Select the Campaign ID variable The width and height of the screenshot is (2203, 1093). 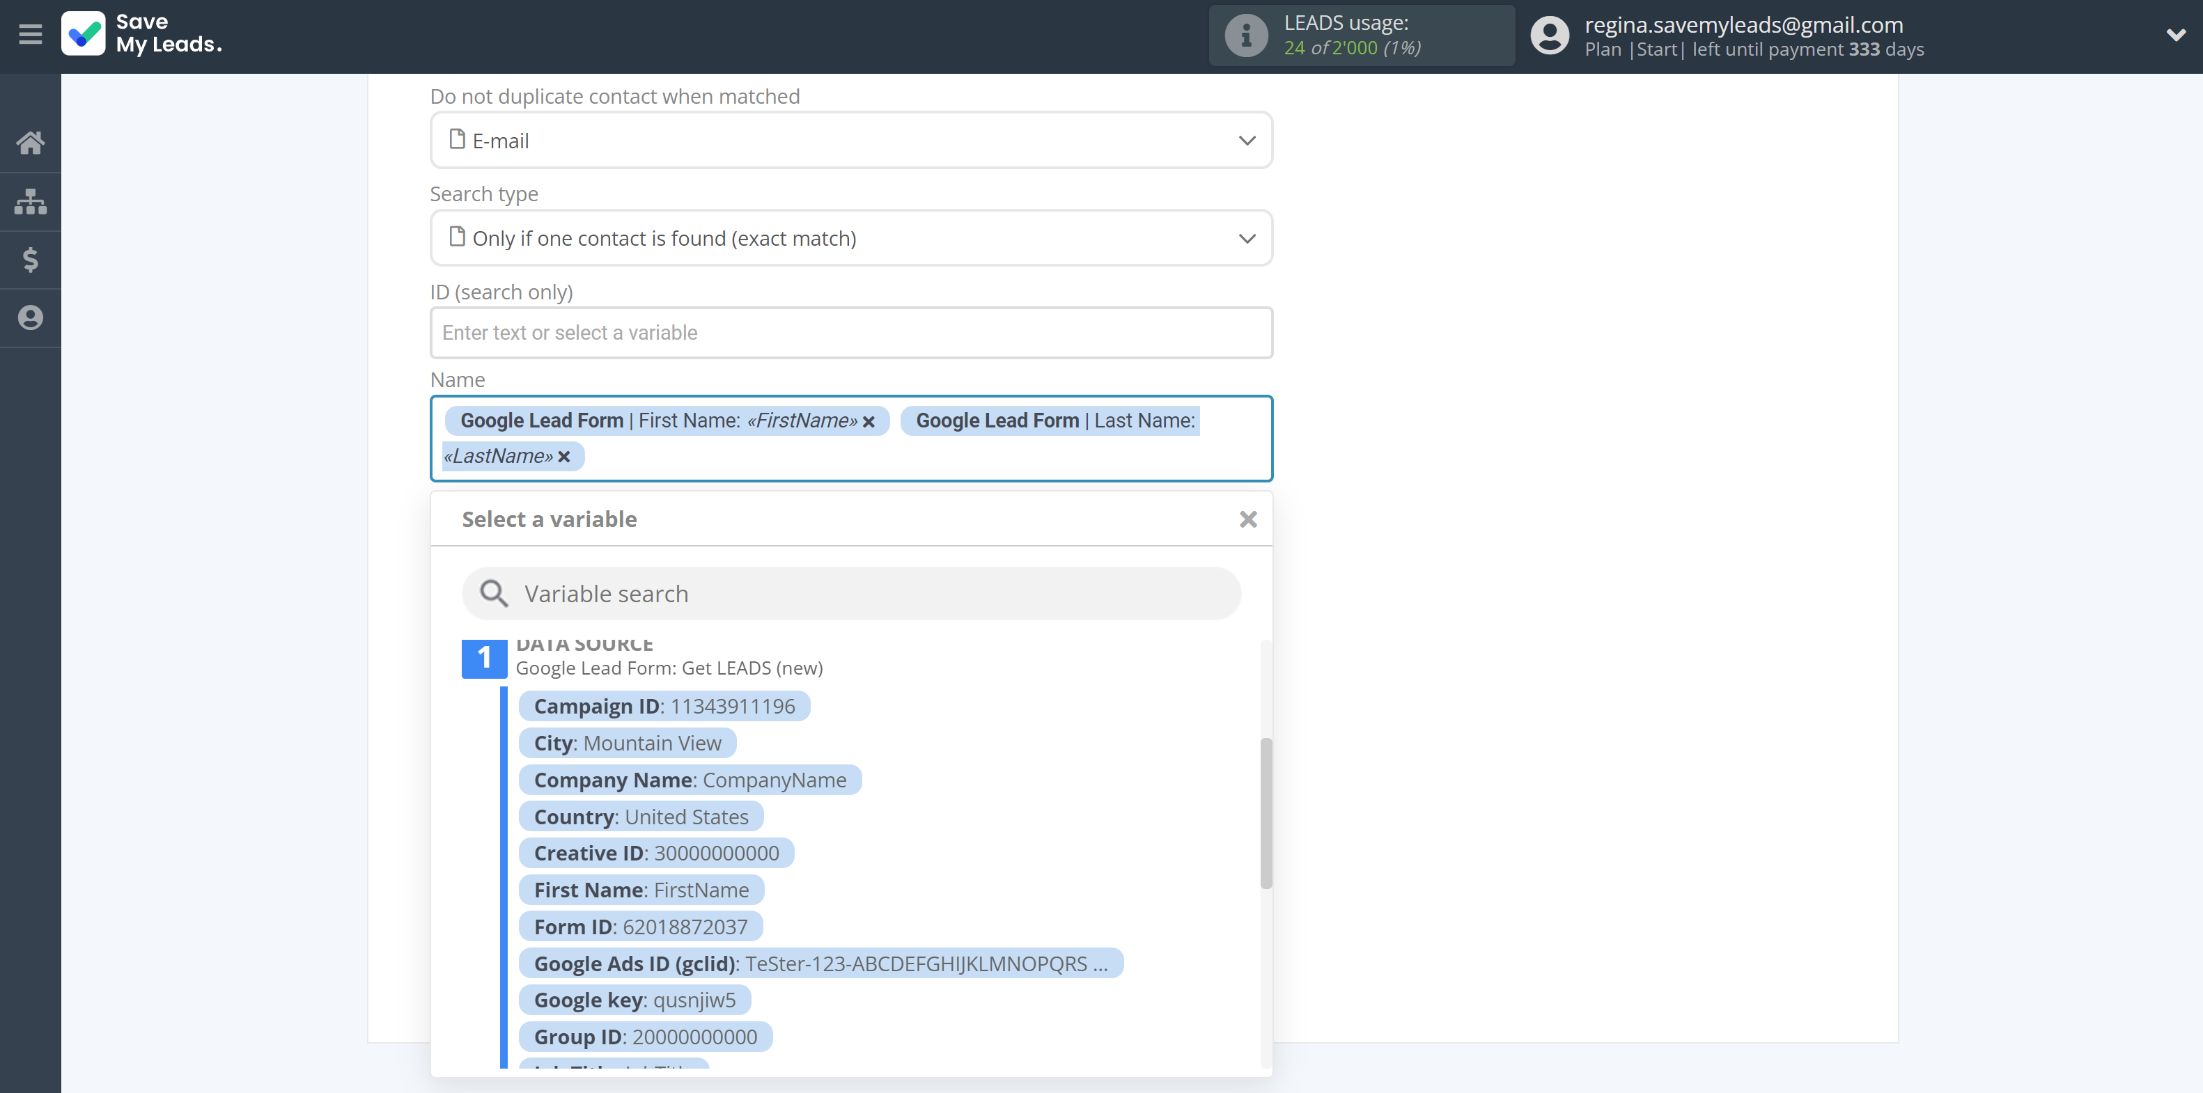pyautogui.click(x=664, y=706)
